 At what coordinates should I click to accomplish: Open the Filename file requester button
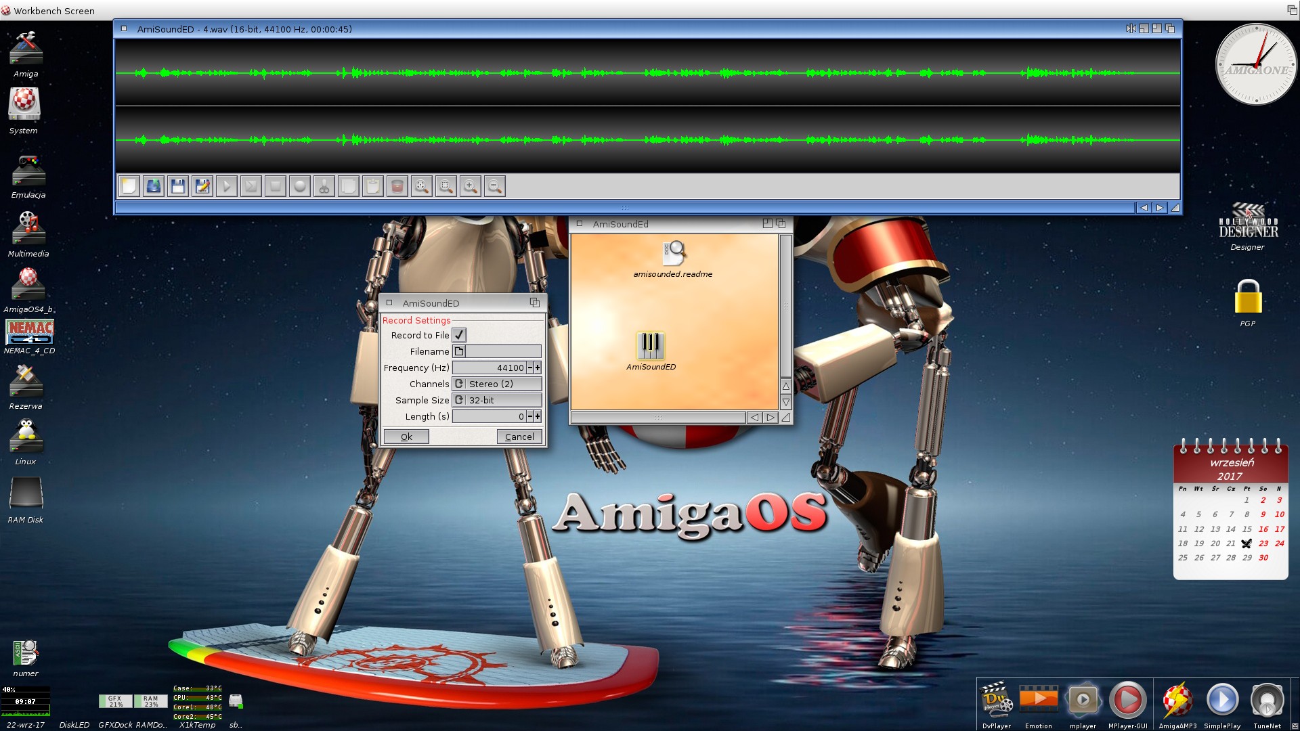(459, 351)
